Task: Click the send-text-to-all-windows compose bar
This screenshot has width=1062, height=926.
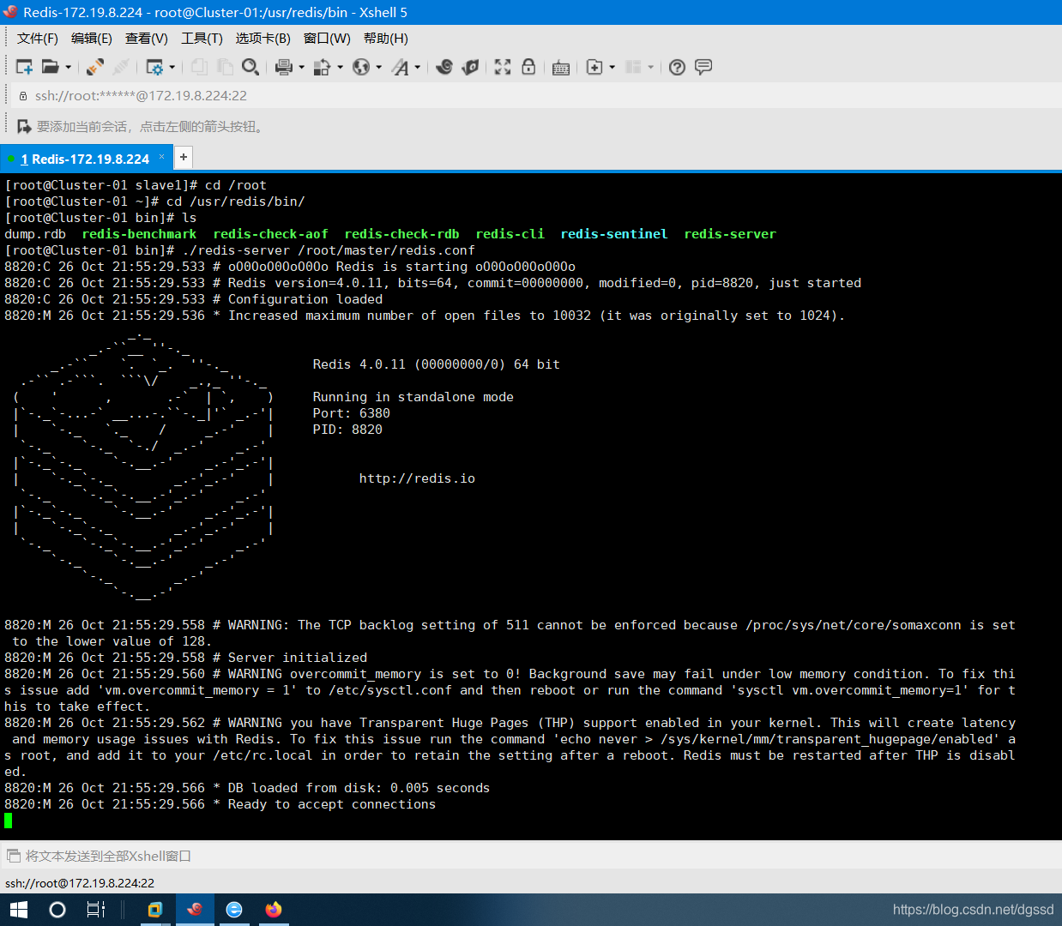Action: click(x=531, y=856)
